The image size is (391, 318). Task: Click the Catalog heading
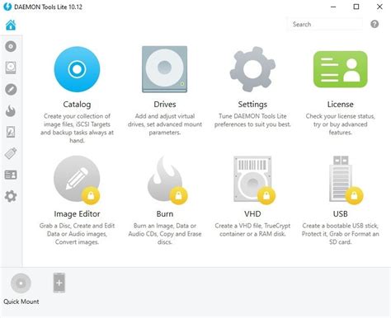coord(77,105)
